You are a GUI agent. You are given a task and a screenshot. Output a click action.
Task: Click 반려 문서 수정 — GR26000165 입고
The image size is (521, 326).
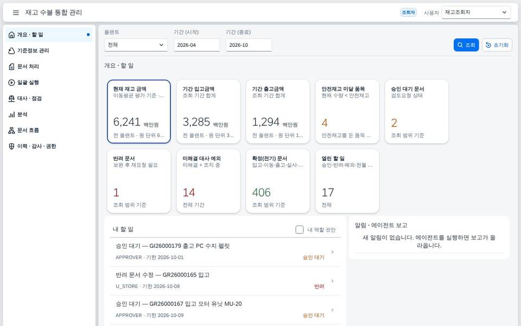click(x=162, y=275)
